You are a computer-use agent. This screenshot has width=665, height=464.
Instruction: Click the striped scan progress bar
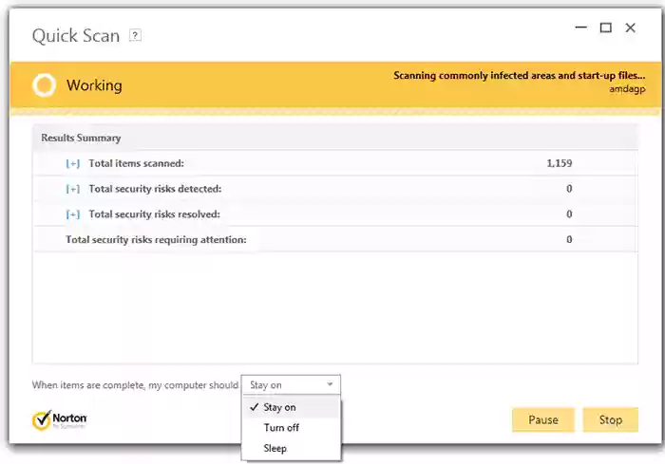[336, 112]
